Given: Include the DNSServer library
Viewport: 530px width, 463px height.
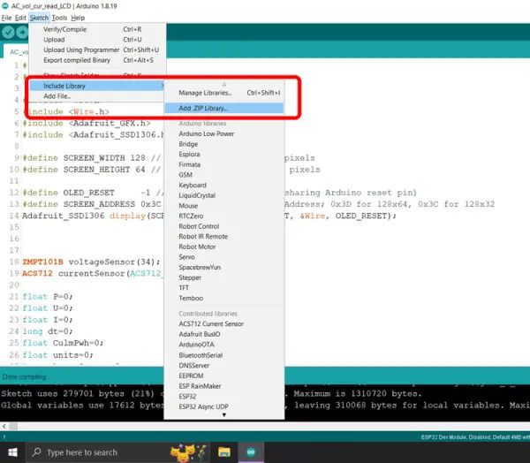Looking at the screenshot, I should [x=224, y=366].
